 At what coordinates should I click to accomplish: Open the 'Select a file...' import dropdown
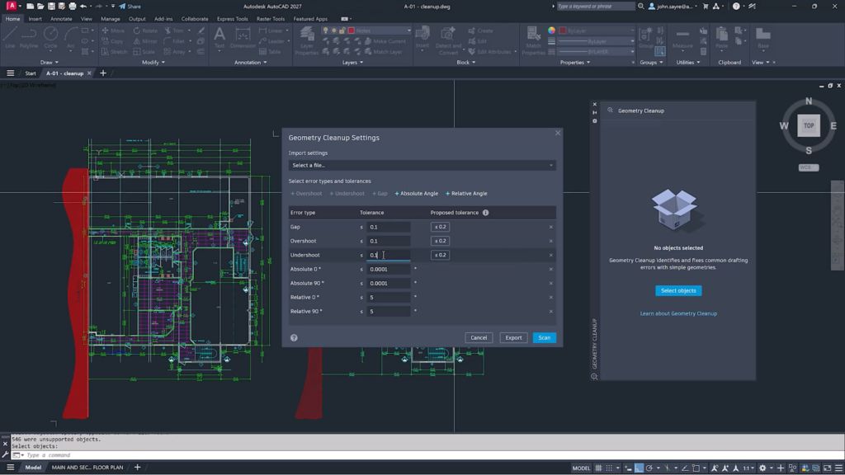pos(422,165)
